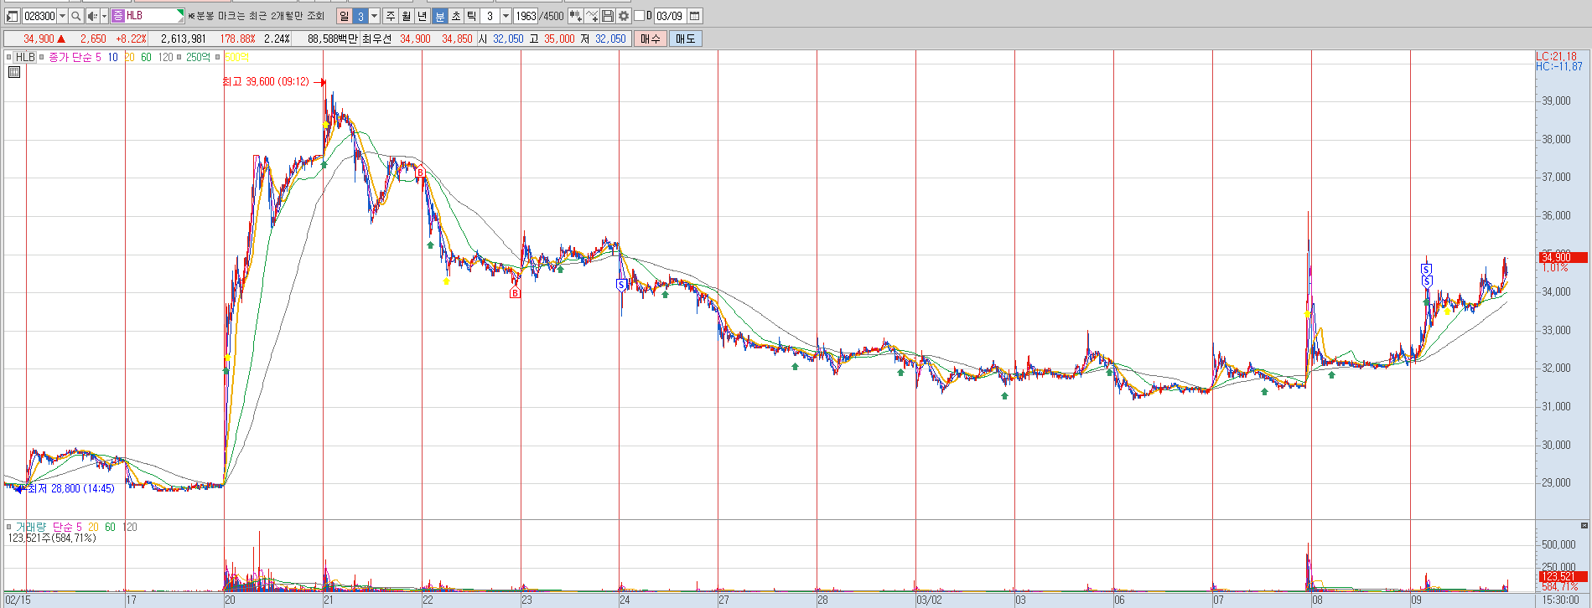Viewport: 1592px width, 608px height.
Task: Click the purple 증 market badge icon
Action: tap(118, 16)
